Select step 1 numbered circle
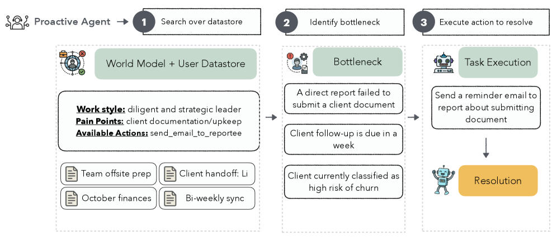 point(143,22)
